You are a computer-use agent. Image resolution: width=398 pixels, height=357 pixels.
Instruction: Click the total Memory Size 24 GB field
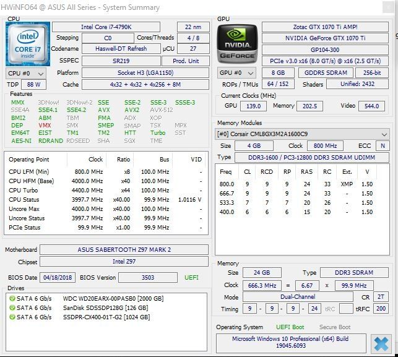(262, 273)
